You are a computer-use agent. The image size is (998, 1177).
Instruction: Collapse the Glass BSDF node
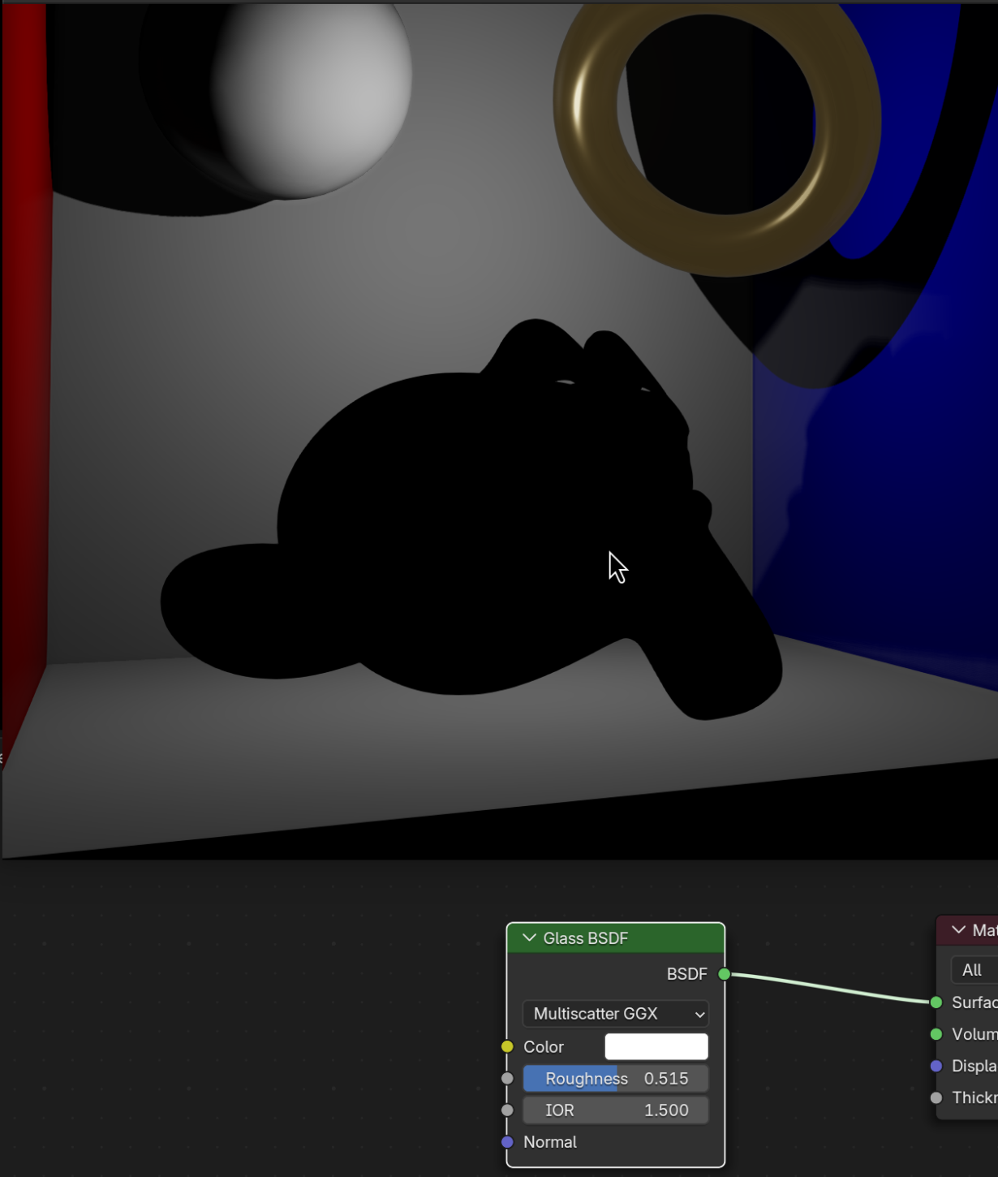point(529,938)
